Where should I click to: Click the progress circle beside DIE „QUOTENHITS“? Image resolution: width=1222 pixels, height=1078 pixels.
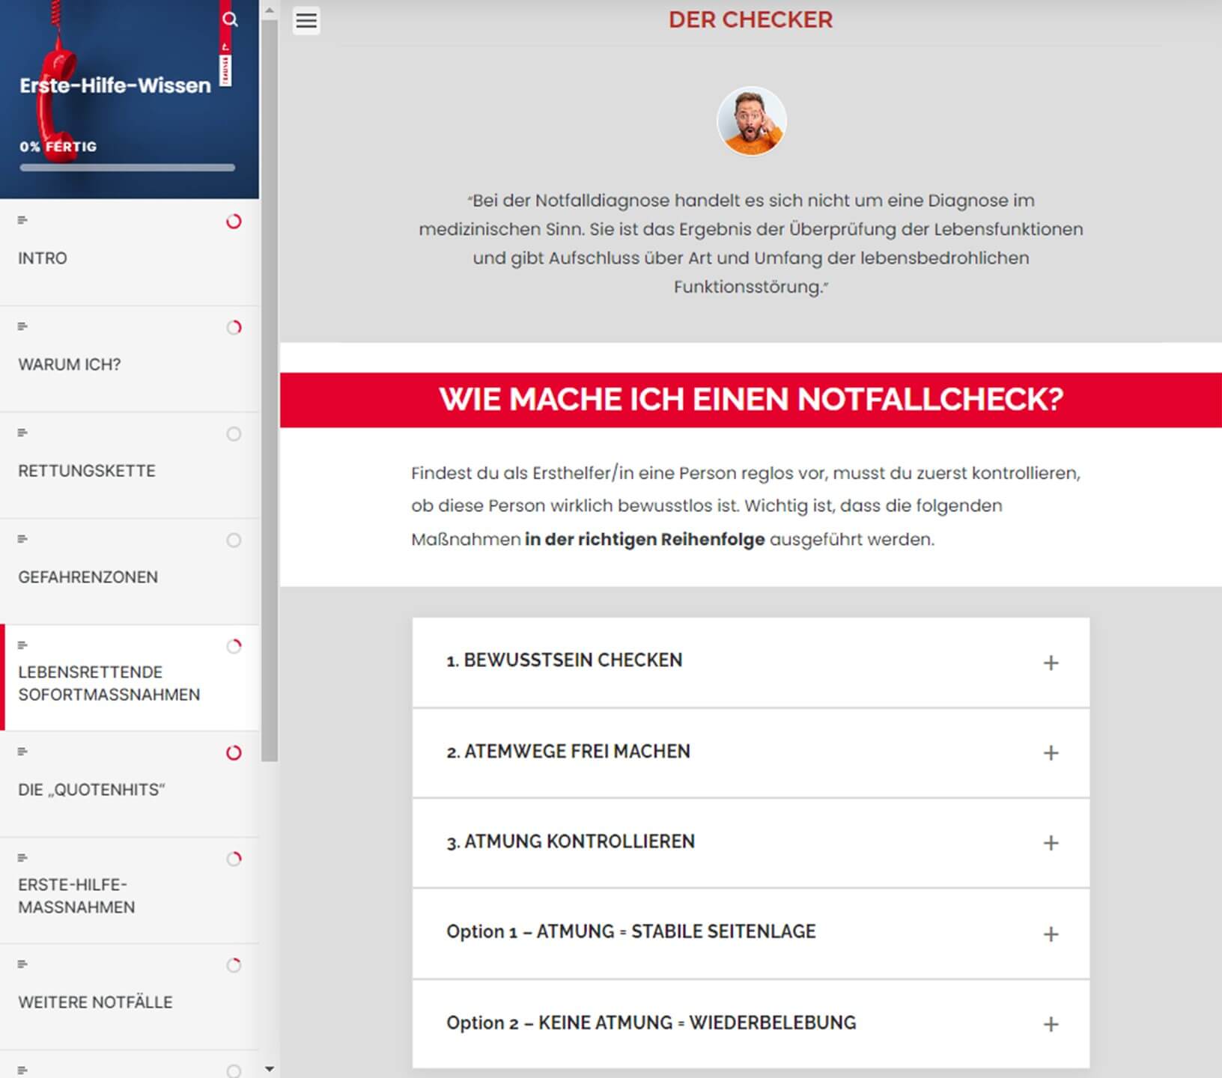pyautogui.click(x=234, y=753)
